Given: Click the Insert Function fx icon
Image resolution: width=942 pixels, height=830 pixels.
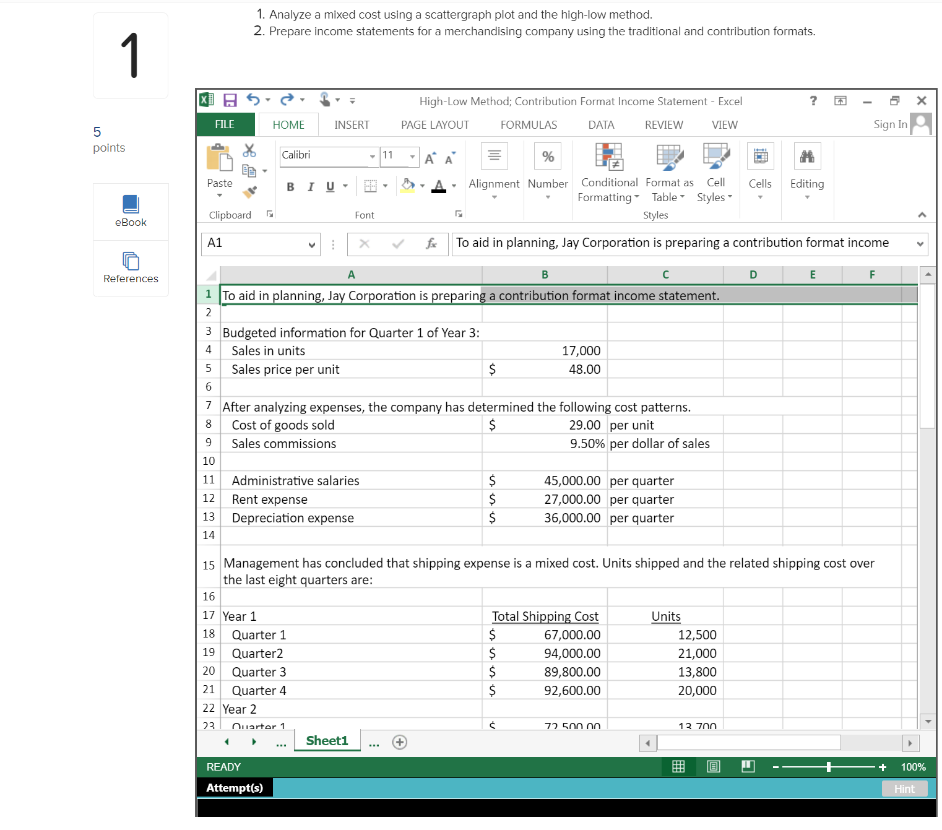Looking at the screenshot, I should click(x=430, y=244).
